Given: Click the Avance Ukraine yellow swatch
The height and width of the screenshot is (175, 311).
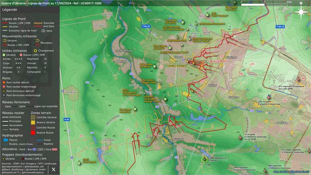Looking at the screenshot, I should tap(33, 122).
